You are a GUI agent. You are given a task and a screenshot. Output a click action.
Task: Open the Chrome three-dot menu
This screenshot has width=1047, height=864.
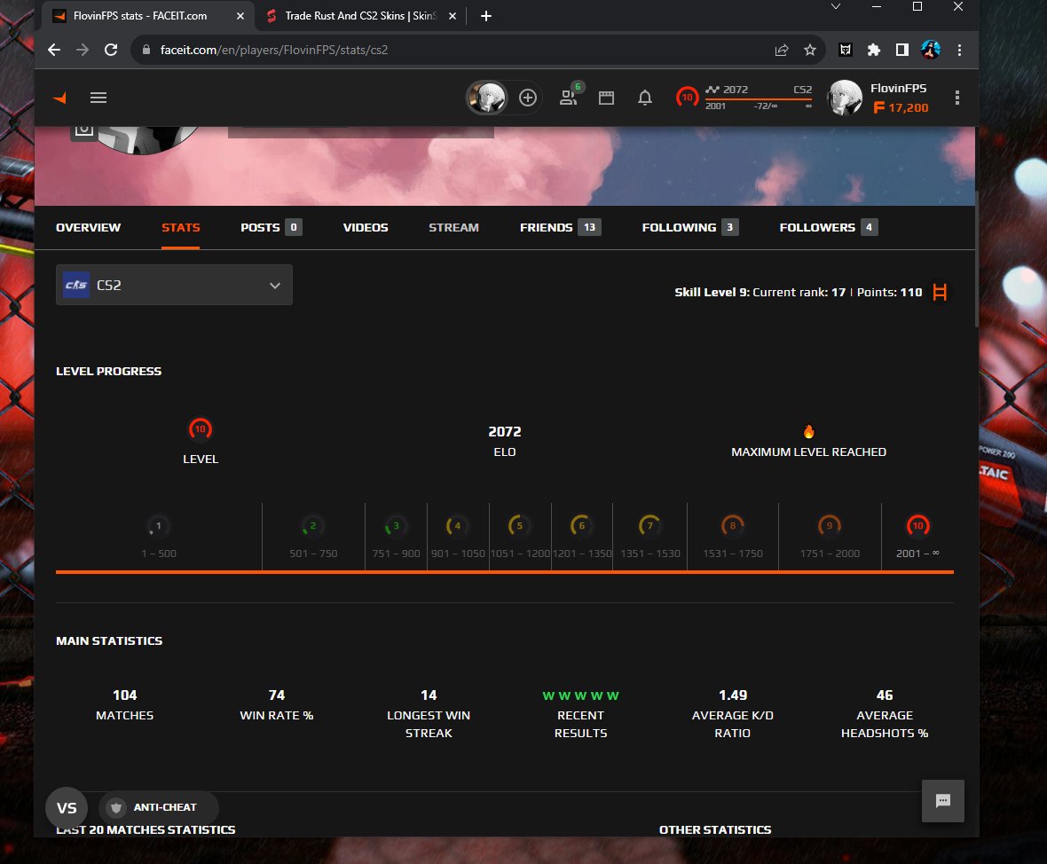click(x=959, y=50)
